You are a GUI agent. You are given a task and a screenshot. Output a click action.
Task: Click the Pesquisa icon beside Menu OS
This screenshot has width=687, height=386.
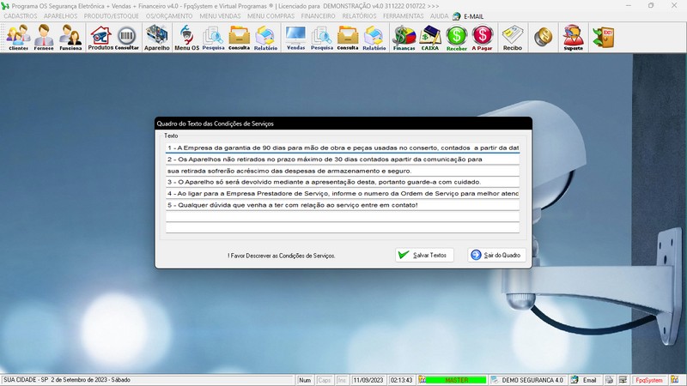pyautogui.click(x=213, y=37)
